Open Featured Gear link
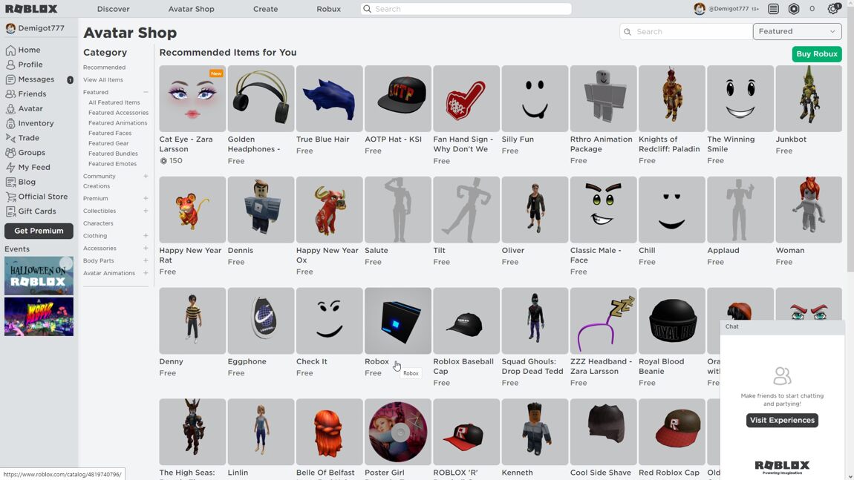Screen dimensions: 854x480 [x=108, y=144]
